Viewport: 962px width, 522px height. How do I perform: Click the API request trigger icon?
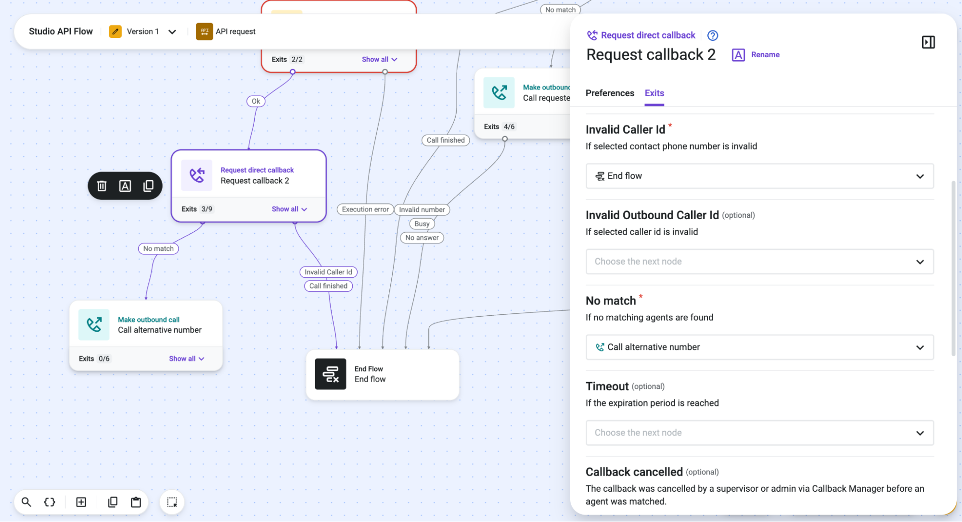(x=204, y=32)
